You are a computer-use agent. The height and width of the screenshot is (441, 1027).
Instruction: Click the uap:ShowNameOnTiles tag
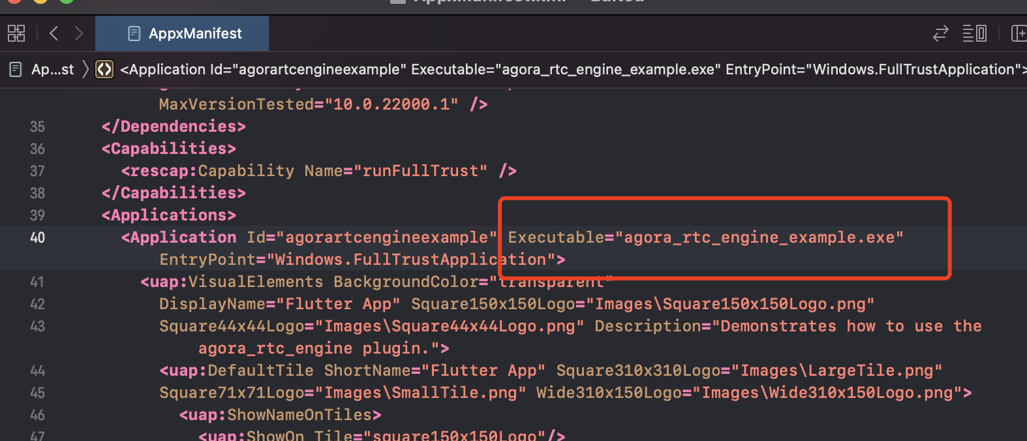coord(280,415)
